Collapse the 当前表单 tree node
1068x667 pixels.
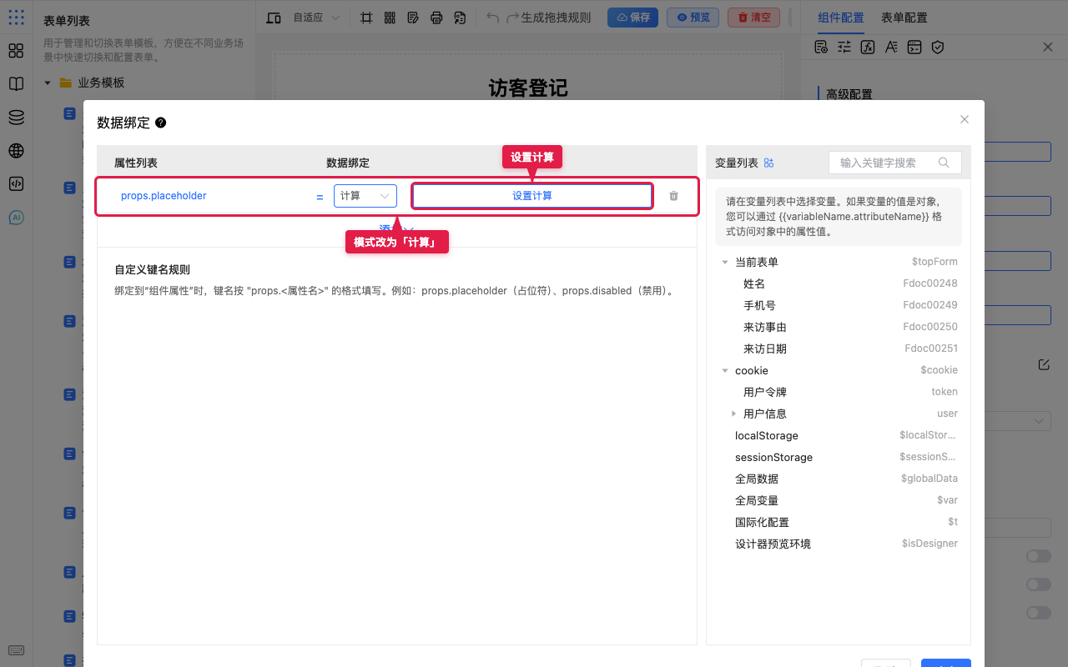724,262
